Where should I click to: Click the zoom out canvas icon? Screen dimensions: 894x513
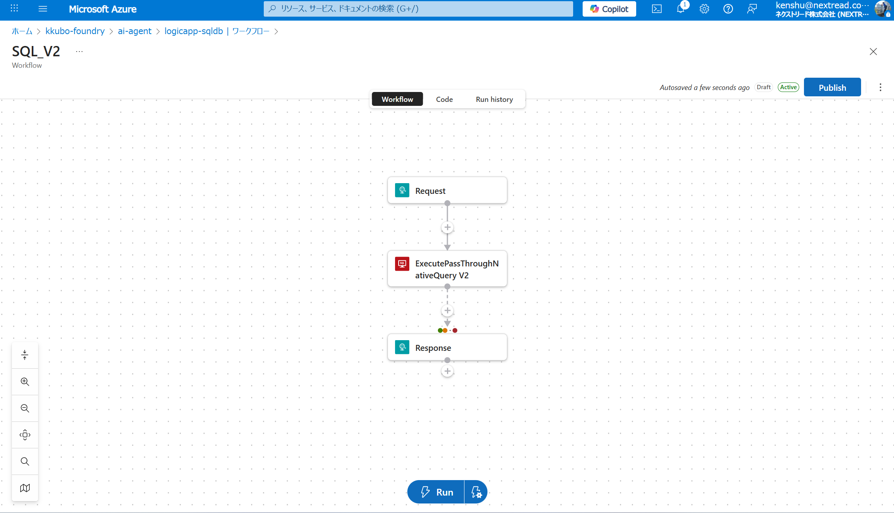pos(25,408)
